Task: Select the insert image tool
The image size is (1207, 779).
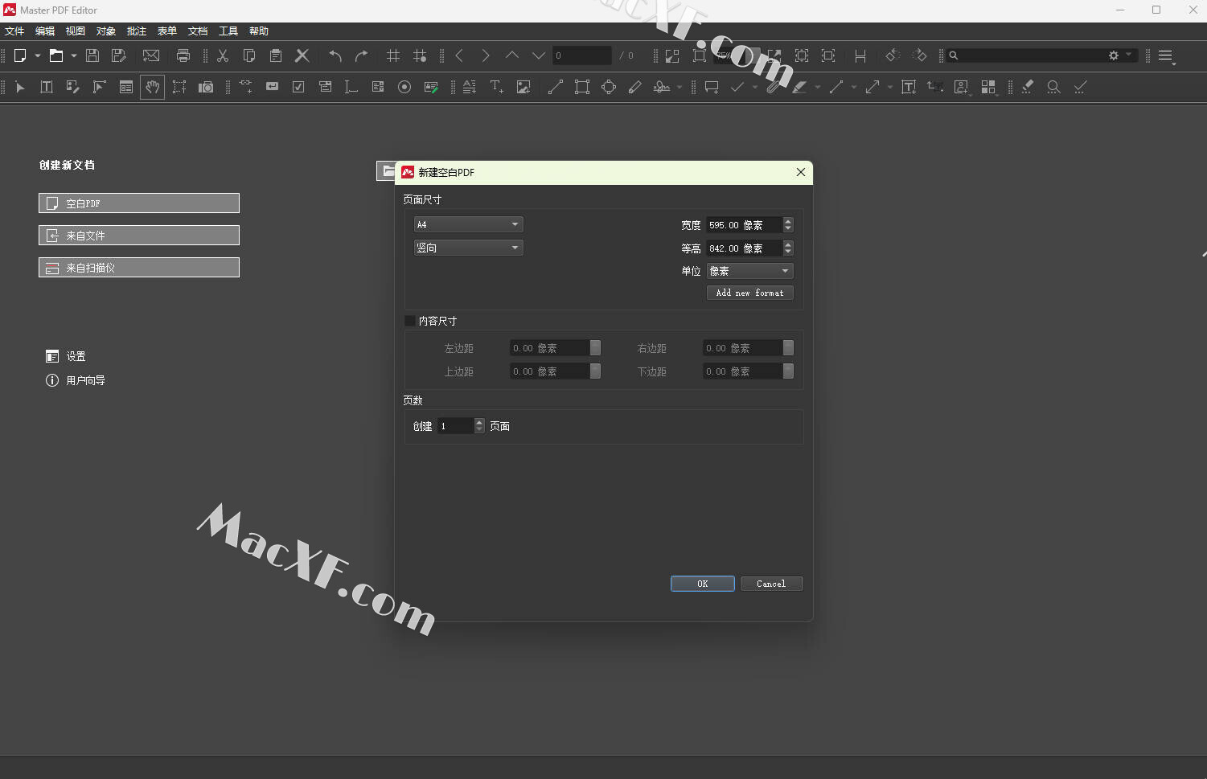Action: [x=523, y=87]
